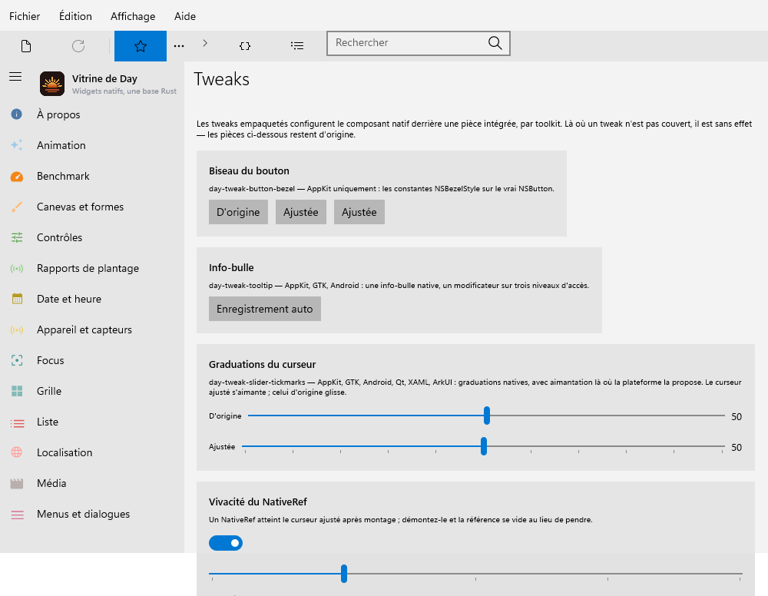This screenshot has width=768, height=596.
Task: Open the Localisation sidebar entry
Action: click(x=92, y=452)
